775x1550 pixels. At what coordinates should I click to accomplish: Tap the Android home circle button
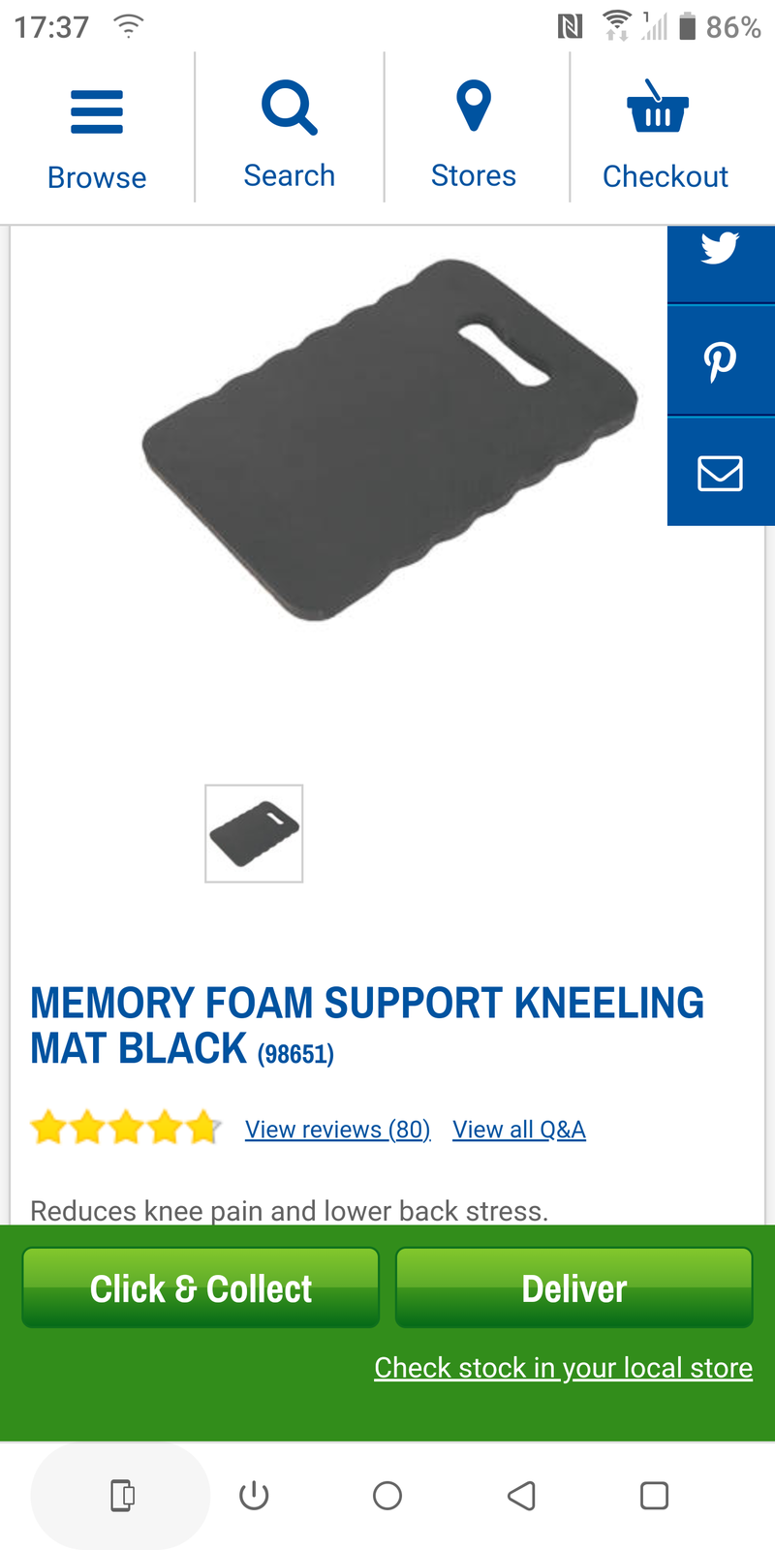387,1496
